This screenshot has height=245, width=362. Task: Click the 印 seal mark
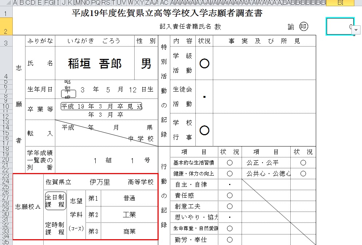303,27
